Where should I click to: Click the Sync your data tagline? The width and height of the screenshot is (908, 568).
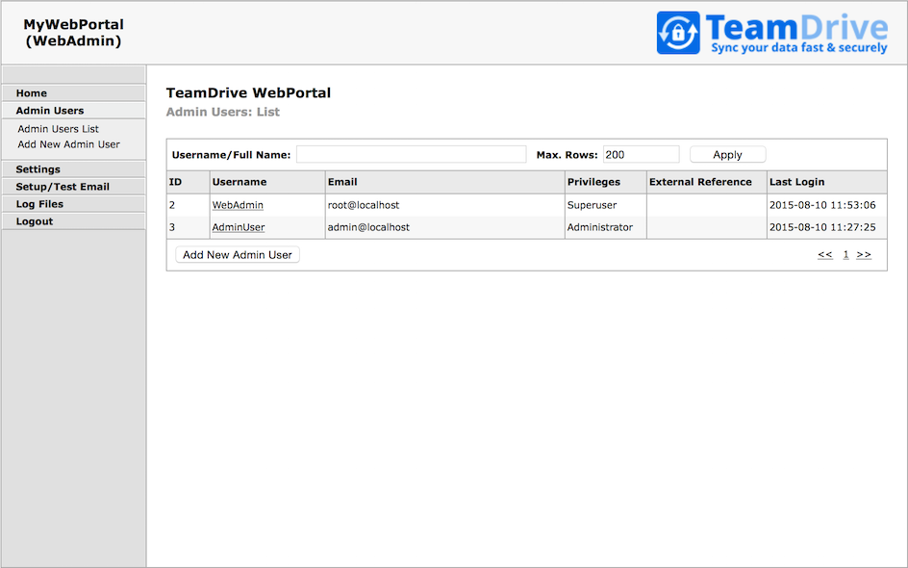[799, 47]
